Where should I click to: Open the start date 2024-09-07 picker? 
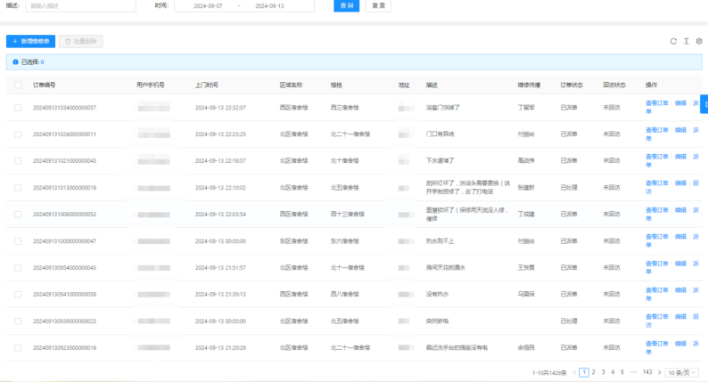208,6
